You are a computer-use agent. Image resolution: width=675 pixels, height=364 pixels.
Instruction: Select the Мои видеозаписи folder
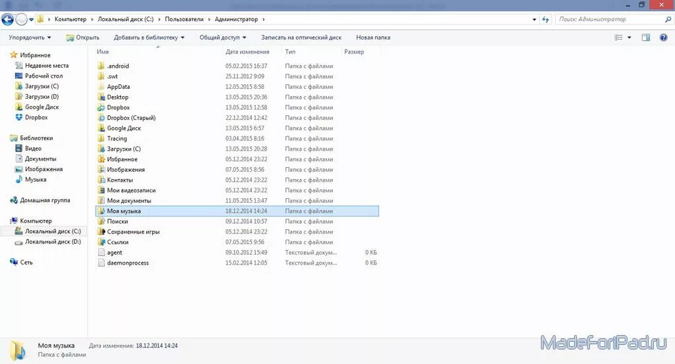[127, 190]
